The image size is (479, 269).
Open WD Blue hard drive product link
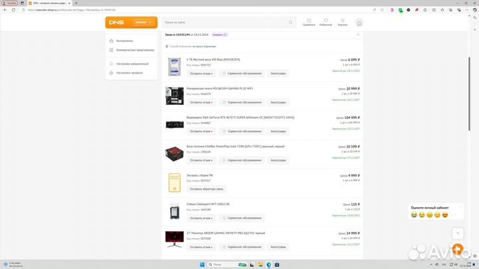pos(214,60)
